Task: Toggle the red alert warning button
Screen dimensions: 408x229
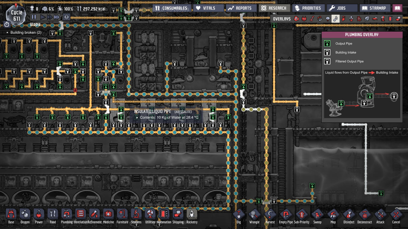Action: click(x=66, y=17)
